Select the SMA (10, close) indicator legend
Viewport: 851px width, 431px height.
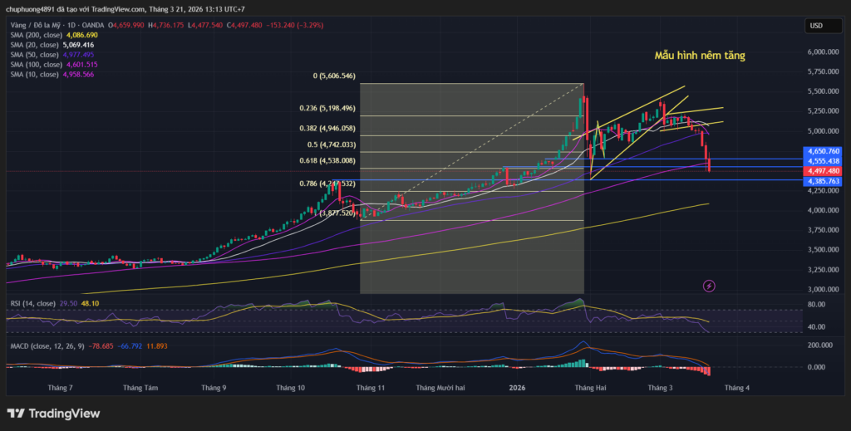[x=34, y=74]
